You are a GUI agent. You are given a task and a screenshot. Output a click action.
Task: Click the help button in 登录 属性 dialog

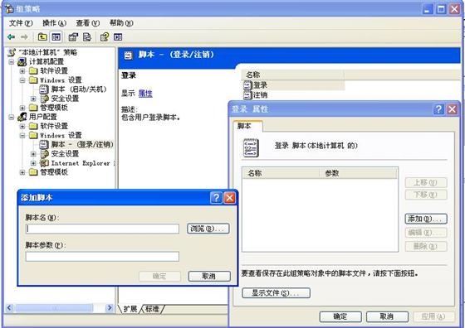click(438, 109)
